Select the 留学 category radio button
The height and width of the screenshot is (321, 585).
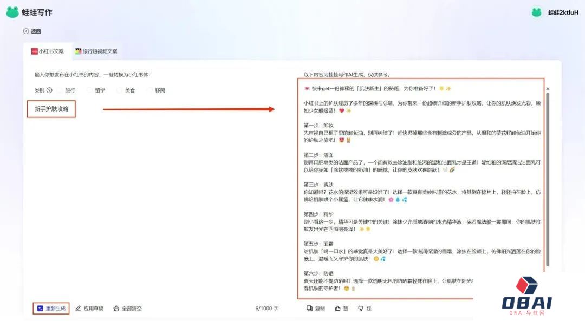[x=89, y=90]
